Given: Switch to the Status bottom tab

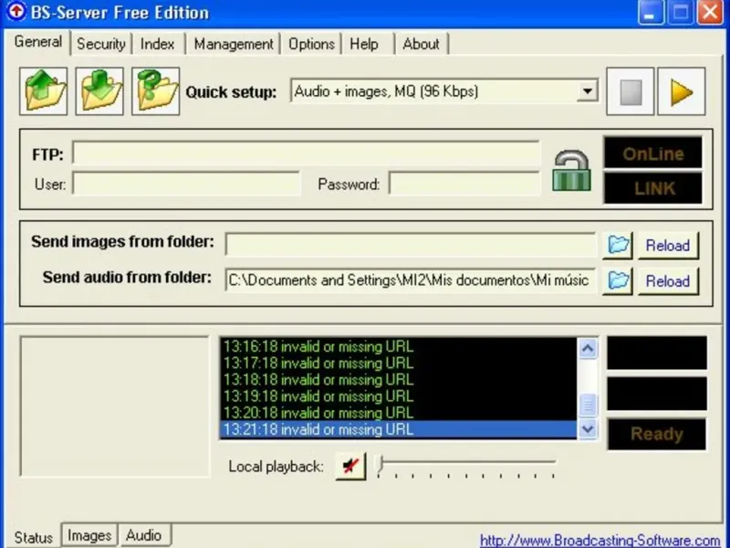Looking at the screenshot, I should point(34,537).
